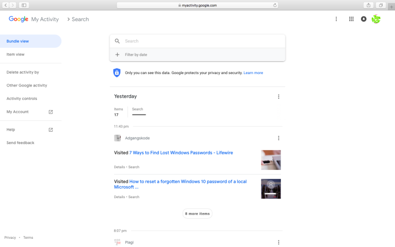Click the Adgangskode search term
The height and width of the screenshot is (247, 395).
point(137,138)
